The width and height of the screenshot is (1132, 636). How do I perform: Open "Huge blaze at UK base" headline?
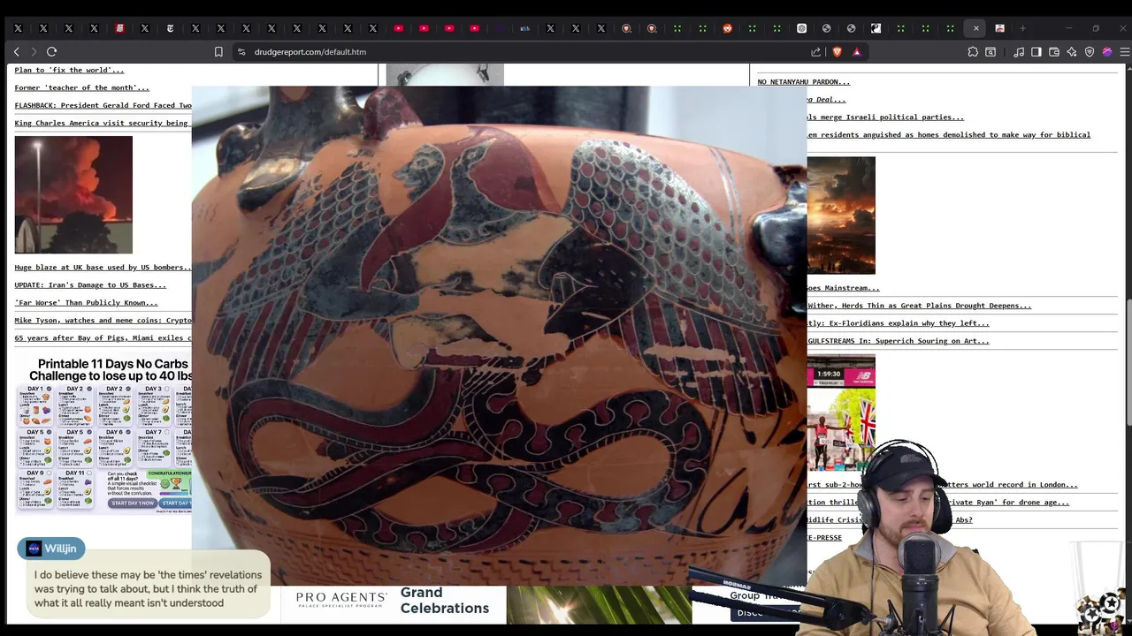click(103, 267)
